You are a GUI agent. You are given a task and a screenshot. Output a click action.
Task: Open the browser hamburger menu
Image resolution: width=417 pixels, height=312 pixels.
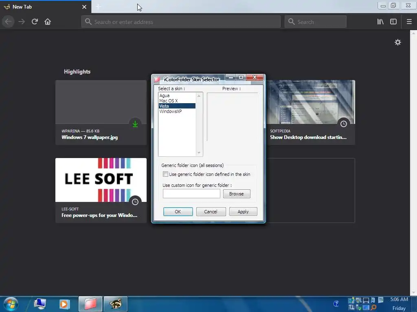[409, 22]
